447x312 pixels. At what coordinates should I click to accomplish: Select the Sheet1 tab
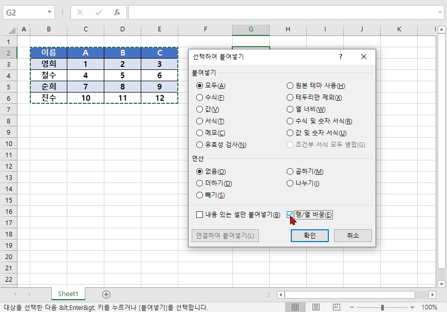pyautogui.click(x=68, y=293)
